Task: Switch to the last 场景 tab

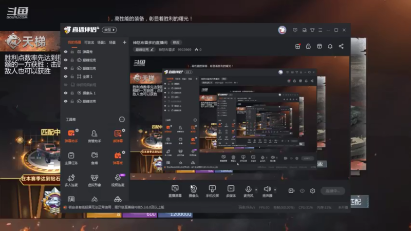Action: [113, 43]
